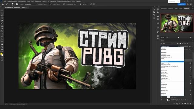
Task: Click the yellow foreground color swatch
Action: coord(1,54)
